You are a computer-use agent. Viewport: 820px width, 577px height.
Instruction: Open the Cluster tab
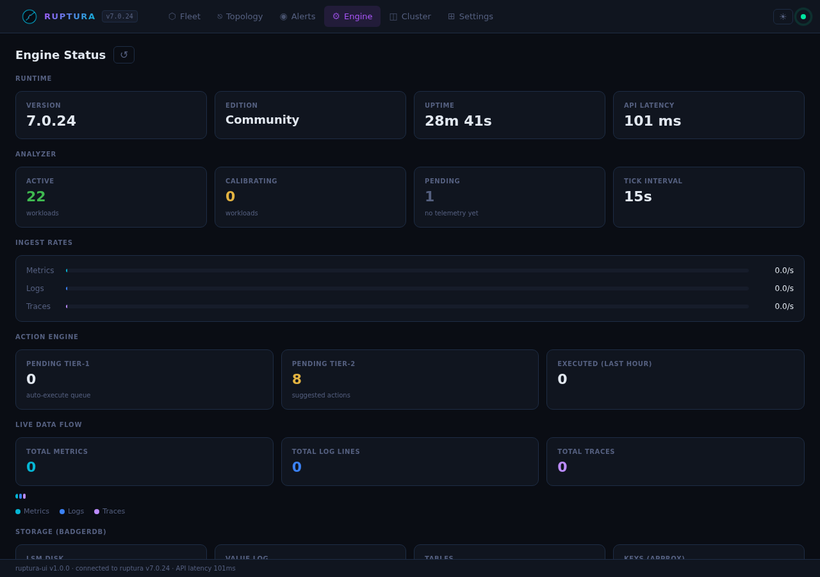click(410, 17)
